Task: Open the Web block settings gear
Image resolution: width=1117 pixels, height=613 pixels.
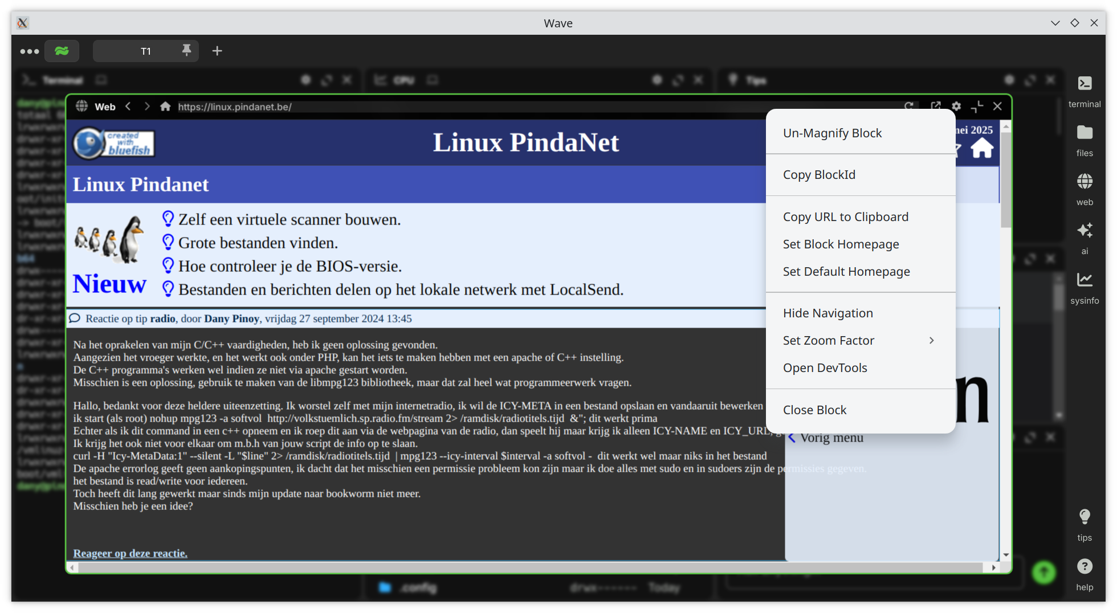Action: 956,106
